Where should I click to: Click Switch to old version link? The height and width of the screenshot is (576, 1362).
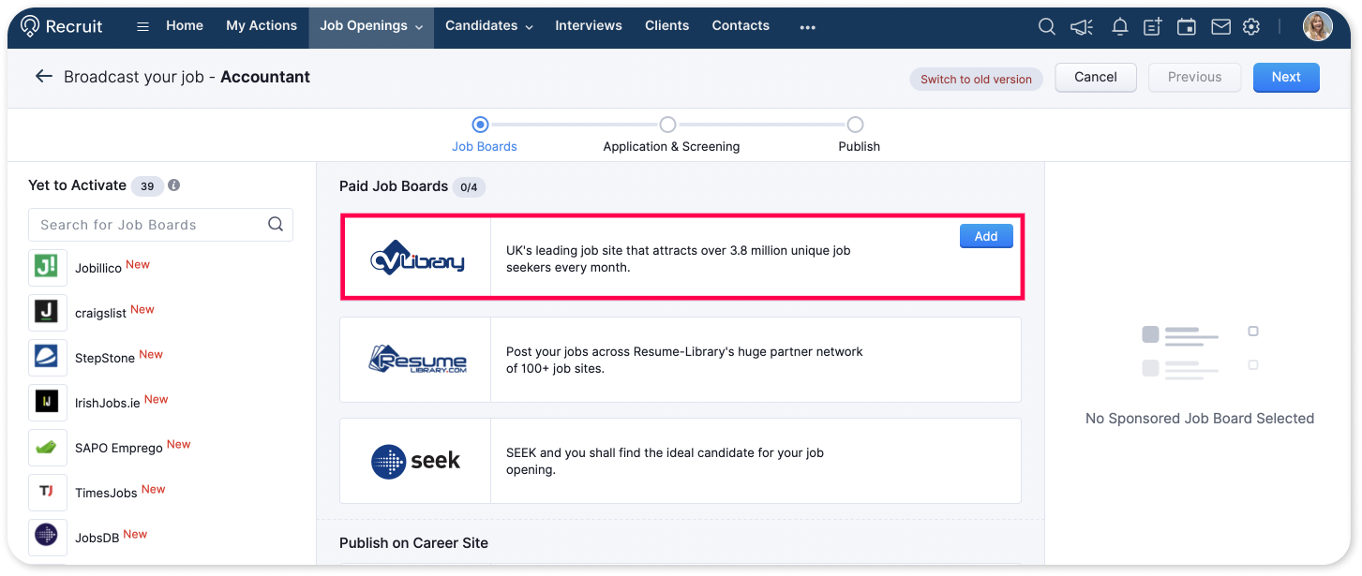[x=976, y=79]
